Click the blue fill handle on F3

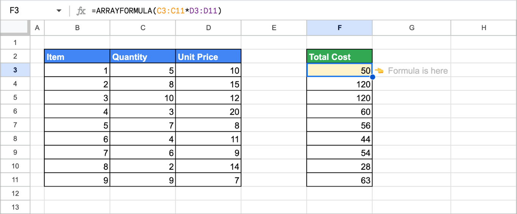point(372,77)
